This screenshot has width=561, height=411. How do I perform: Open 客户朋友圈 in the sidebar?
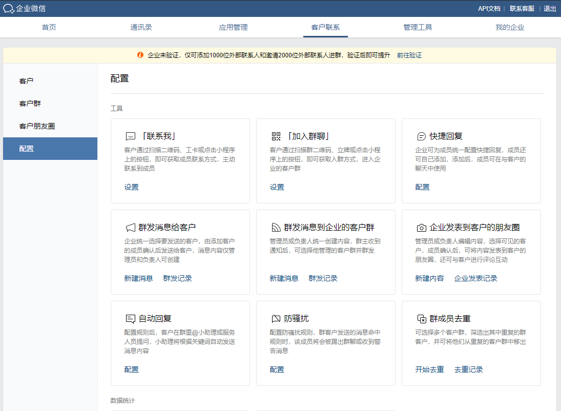[x=37, y=126]
